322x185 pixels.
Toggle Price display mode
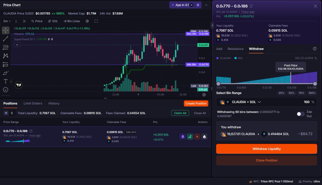tap(37, 21)
